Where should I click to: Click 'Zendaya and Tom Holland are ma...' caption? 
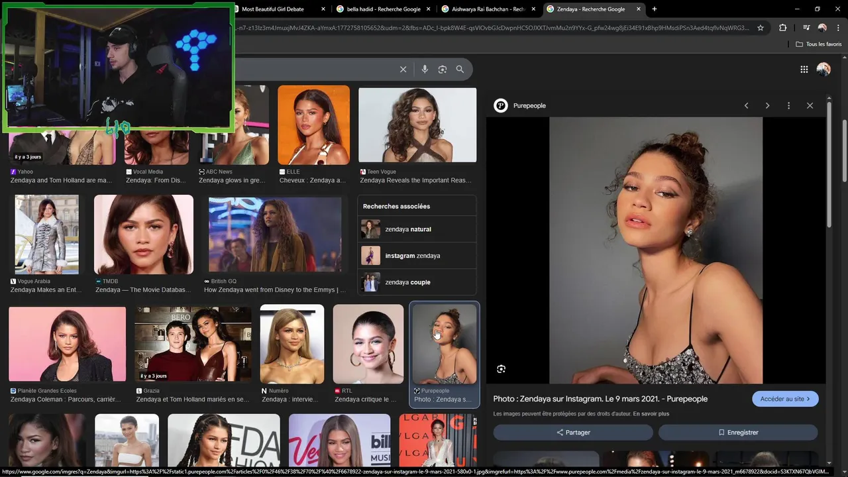point(61,180)
